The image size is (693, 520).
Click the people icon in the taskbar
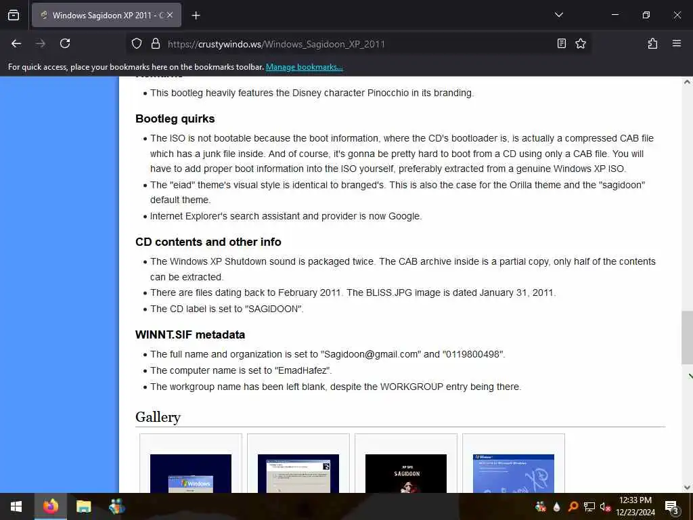coord(116,506)
